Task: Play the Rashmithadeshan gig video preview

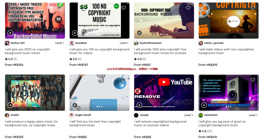Action: coord(139,33)
